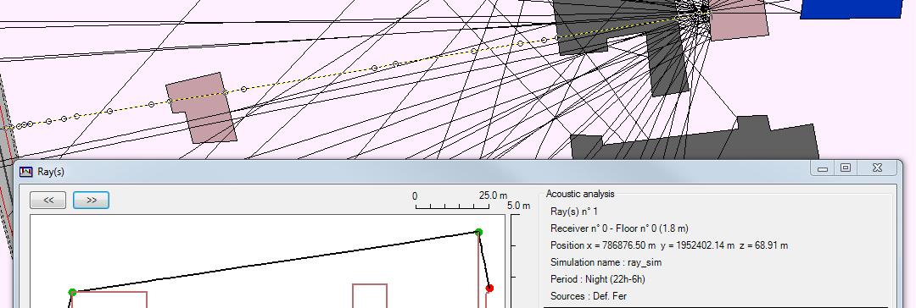Click the '25.0 m' scale label
This screenshot has width=916, height=308.
point(493,195)
